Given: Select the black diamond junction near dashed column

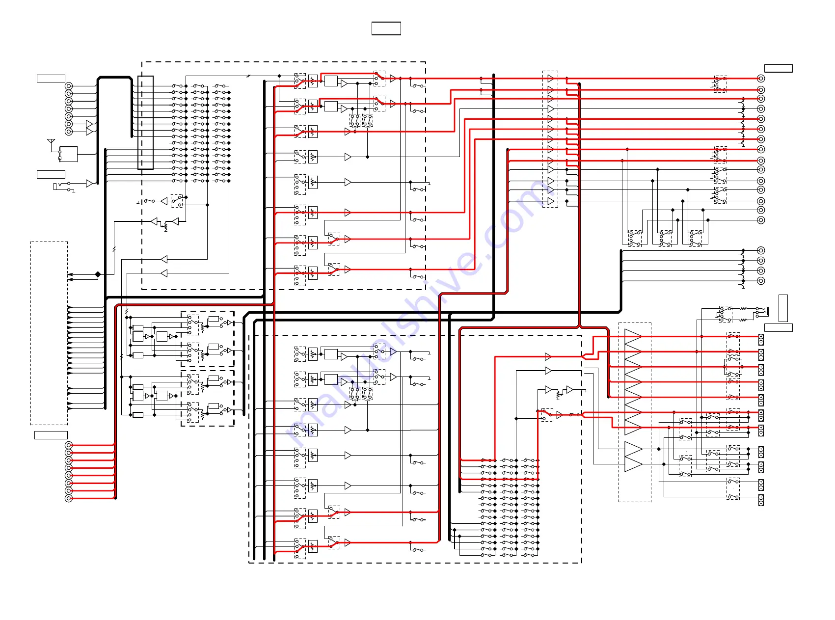Looking at the screenshot, I should tap(98, 274).
